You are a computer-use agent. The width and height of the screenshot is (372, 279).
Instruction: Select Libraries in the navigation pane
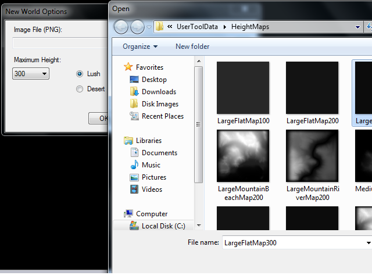[149, 141]
